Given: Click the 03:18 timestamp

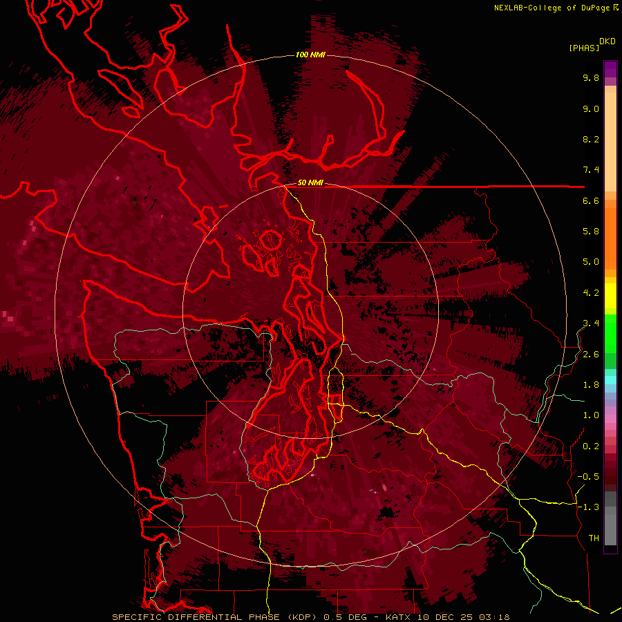Looking at the screenshot, I should (494, 617).
